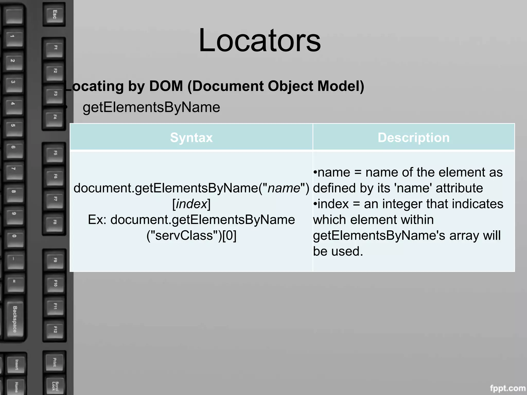The image size is (527, 395).
Task: Click the "defined by its 'name' attribute" line
Action: click(398, 188)
